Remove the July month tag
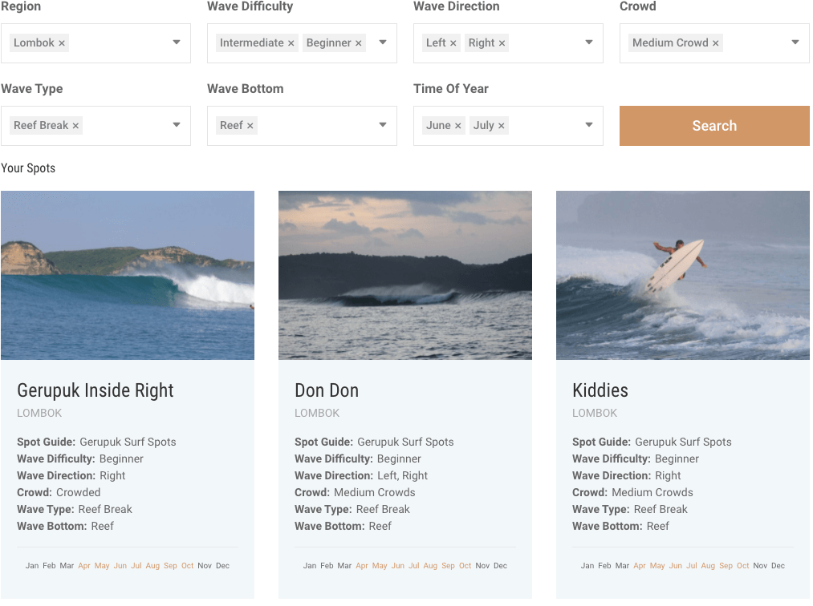Viewport: 813px width, 606px height. tap(502, 126)
